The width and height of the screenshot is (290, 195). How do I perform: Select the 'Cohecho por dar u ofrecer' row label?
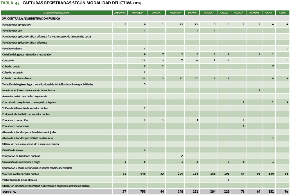17,78
